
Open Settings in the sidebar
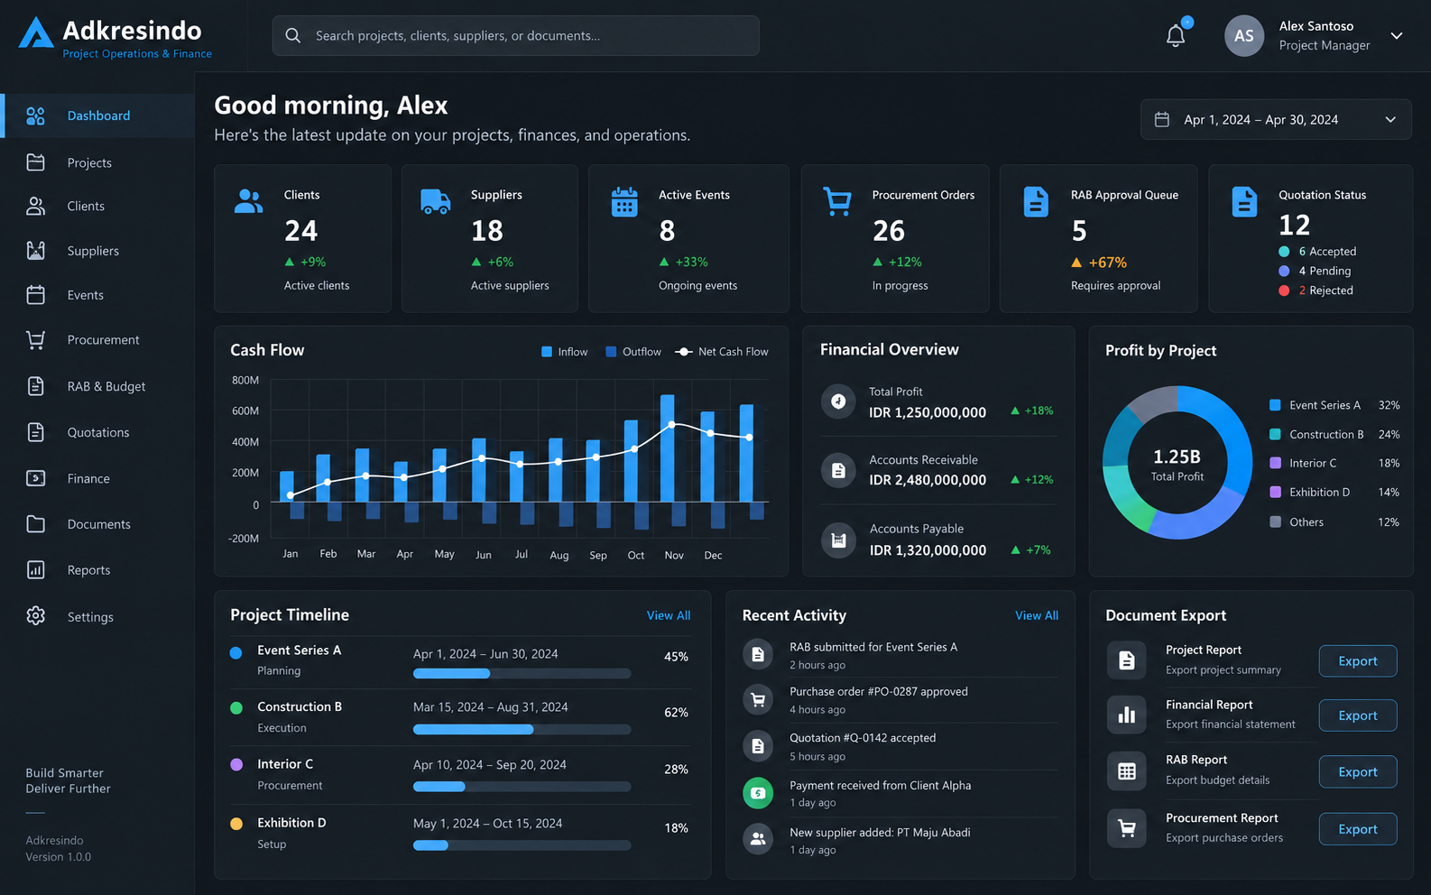coord(97,617)
